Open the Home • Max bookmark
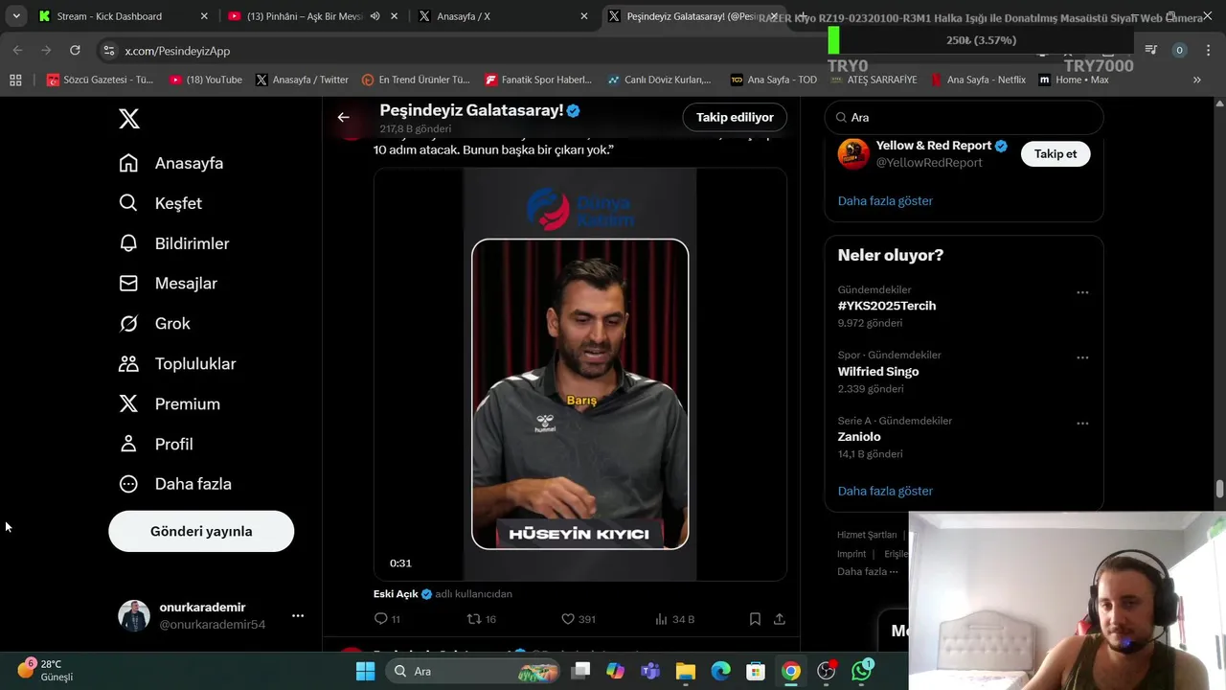Viewport: 1226px width, 690px height. coord(1074,80)
